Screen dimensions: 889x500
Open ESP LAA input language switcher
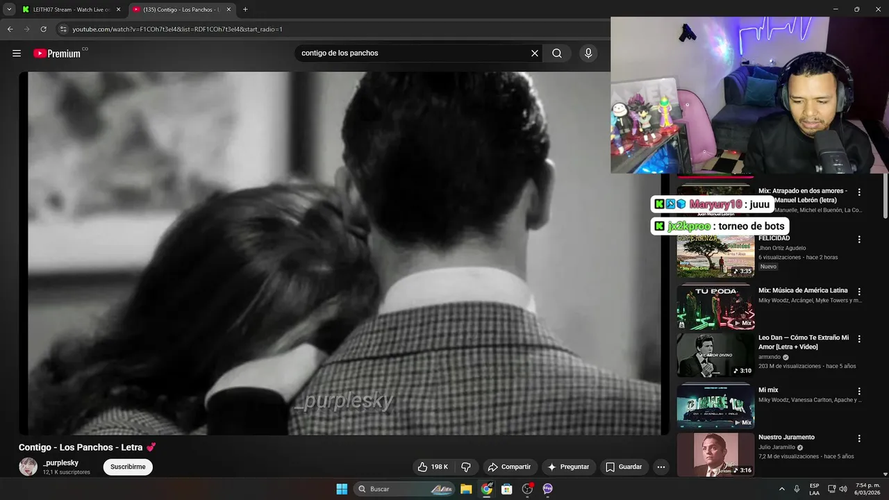[814, 489]
